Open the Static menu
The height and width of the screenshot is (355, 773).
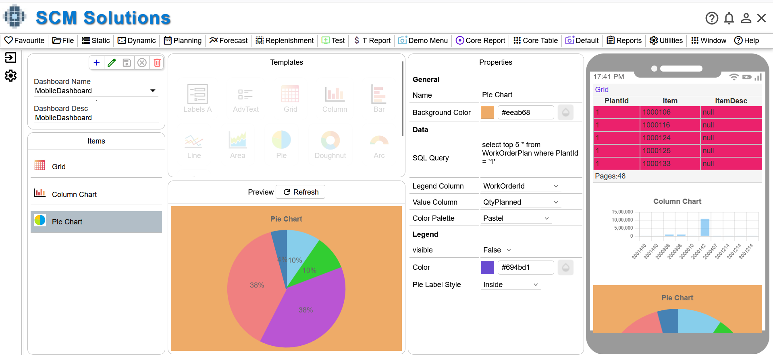[96, 41]
